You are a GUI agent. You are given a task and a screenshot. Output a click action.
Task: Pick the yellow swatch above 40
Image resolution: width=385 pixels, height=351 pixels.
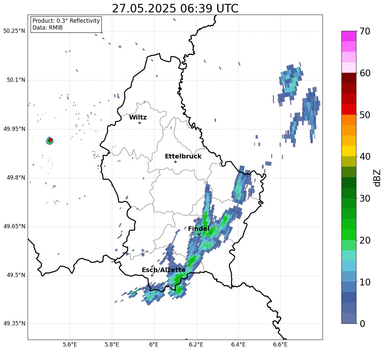coord(349,151)
